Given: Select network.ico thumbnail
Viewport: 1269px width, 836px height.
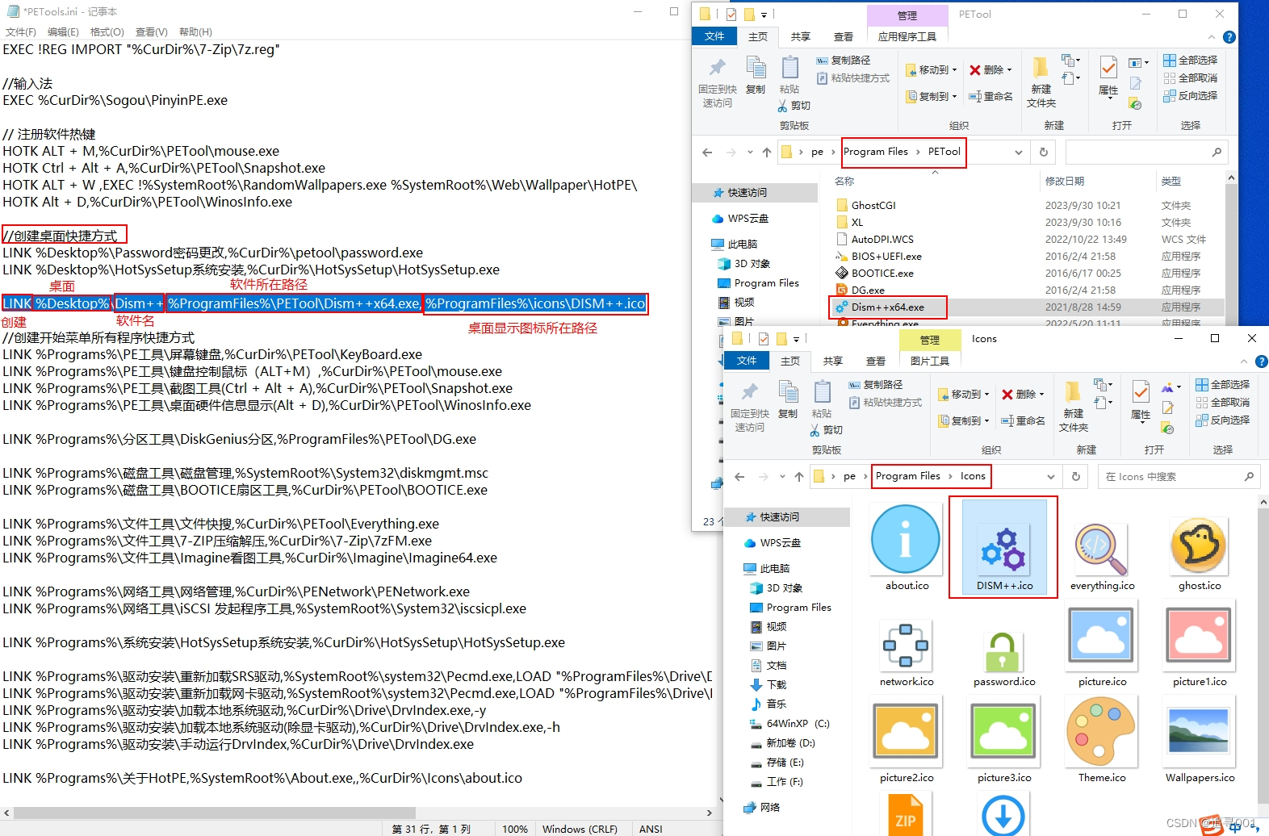Looking at the screenshot, I should pos(907,644).
